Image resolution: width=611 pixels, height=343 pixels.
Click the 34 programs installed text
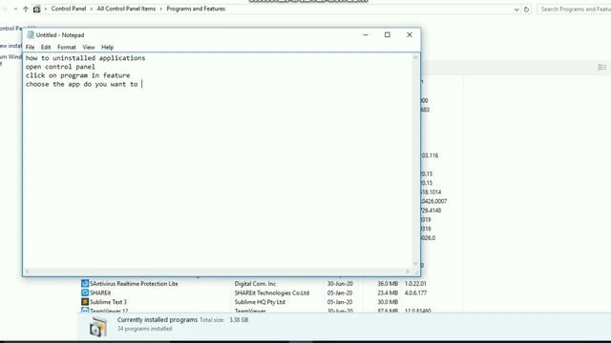144,329
